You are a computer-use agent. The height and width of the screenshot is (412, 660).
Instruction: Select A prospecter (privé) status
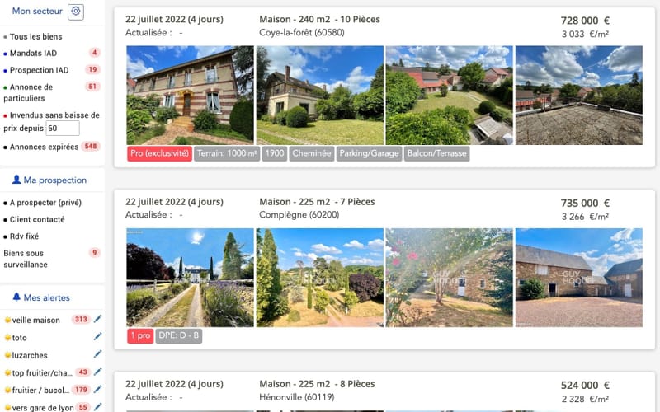point(45,203)
